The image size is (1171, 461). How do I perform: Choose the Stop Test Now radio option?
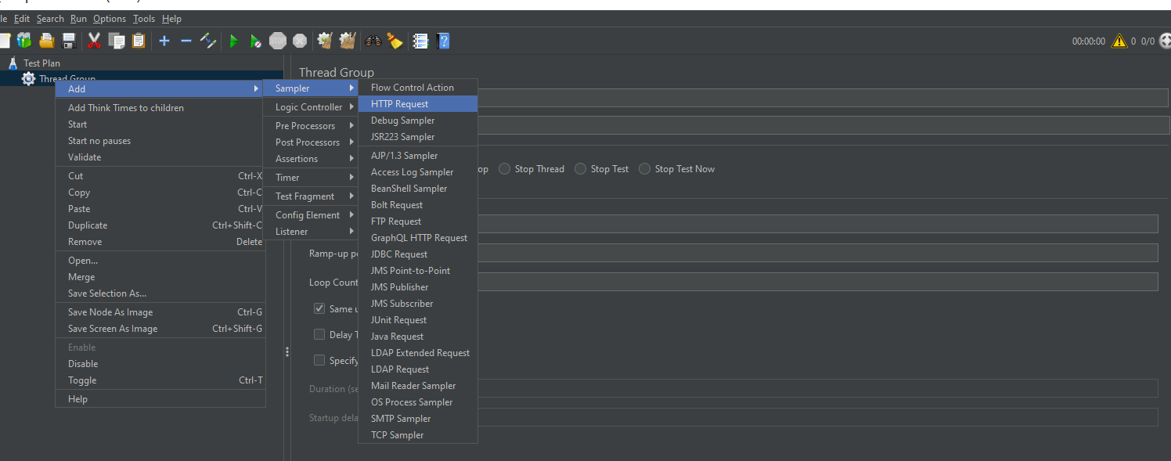coord(644,169)
